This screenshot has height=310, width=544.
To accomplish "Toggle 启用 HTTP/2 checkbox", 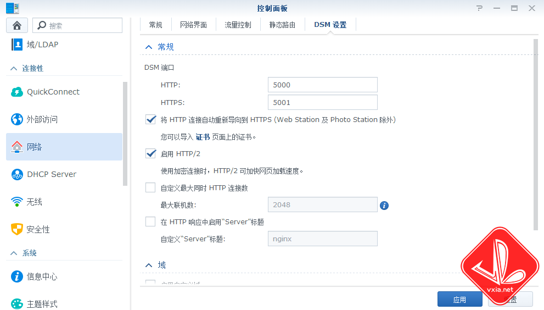I will (x=150, y=153).
